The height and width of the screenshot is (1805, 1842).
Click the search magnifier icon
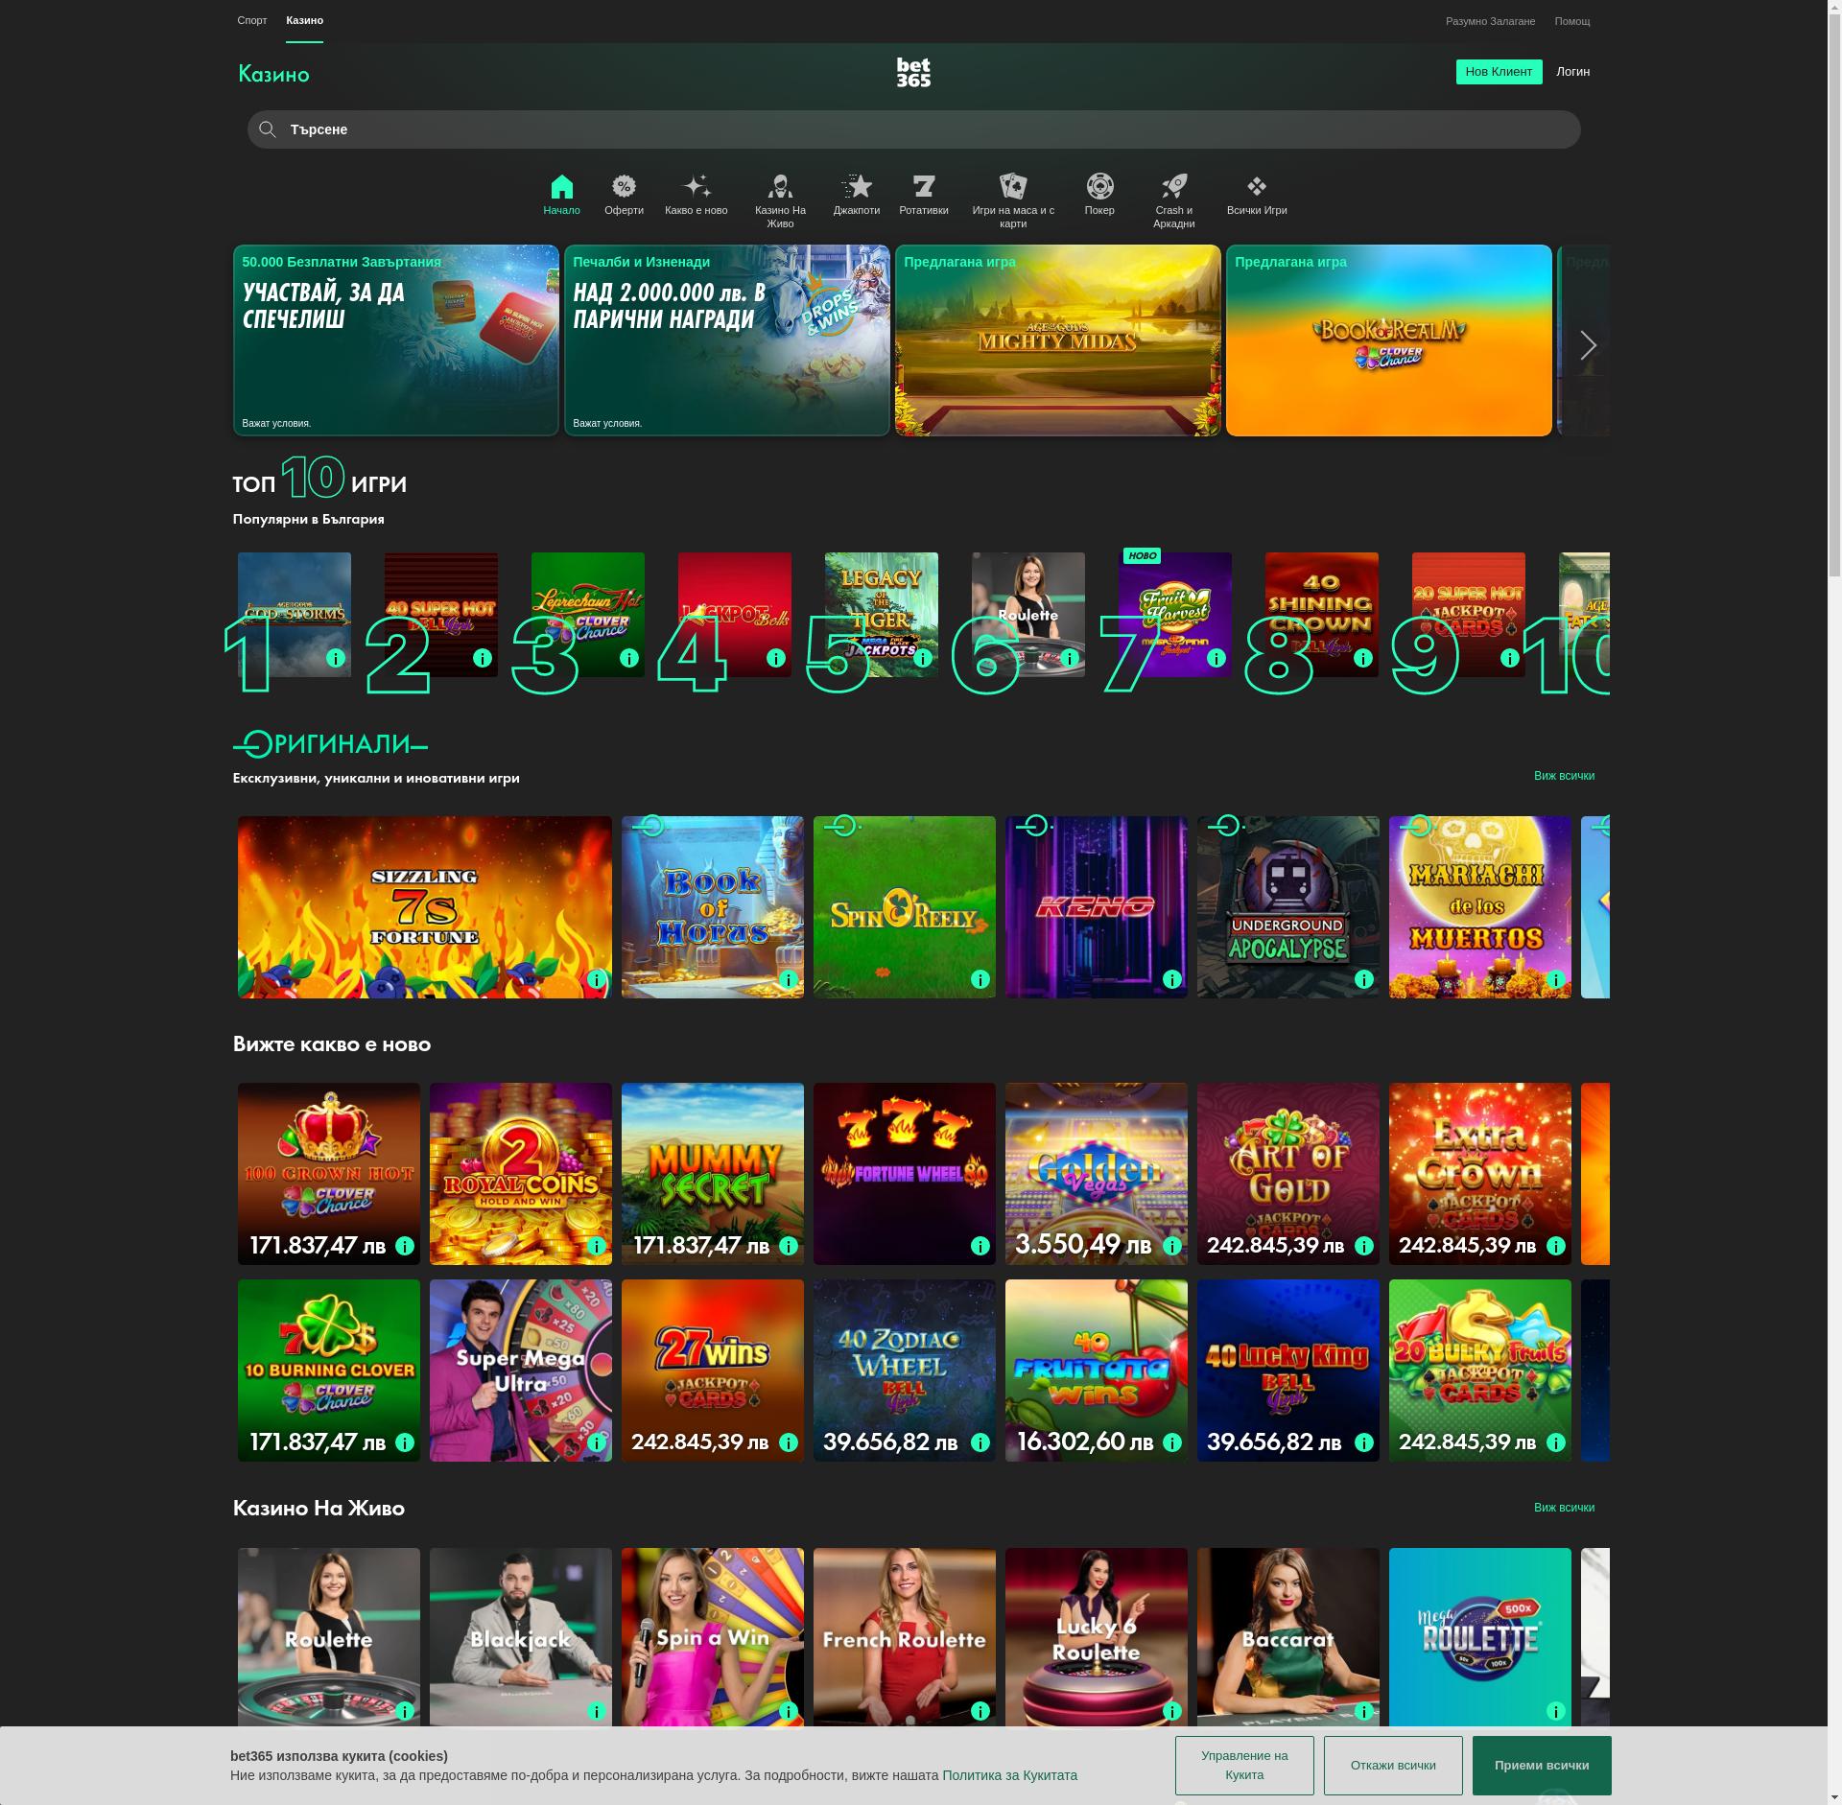point(267,129)
